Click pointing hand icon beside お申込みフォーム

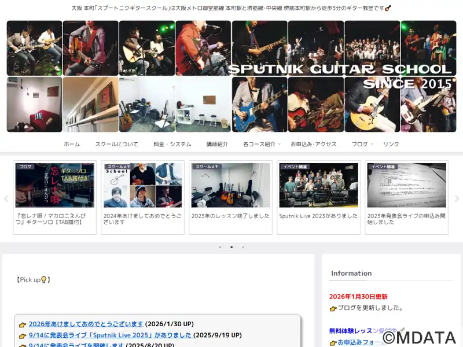[x=333, y=343]
